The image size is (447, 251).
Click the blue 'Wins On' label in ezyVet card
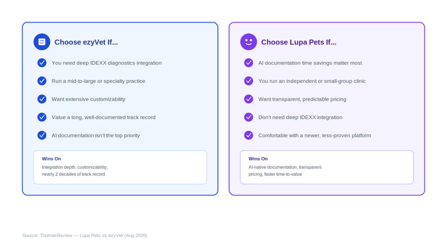(x=52, y=159)
